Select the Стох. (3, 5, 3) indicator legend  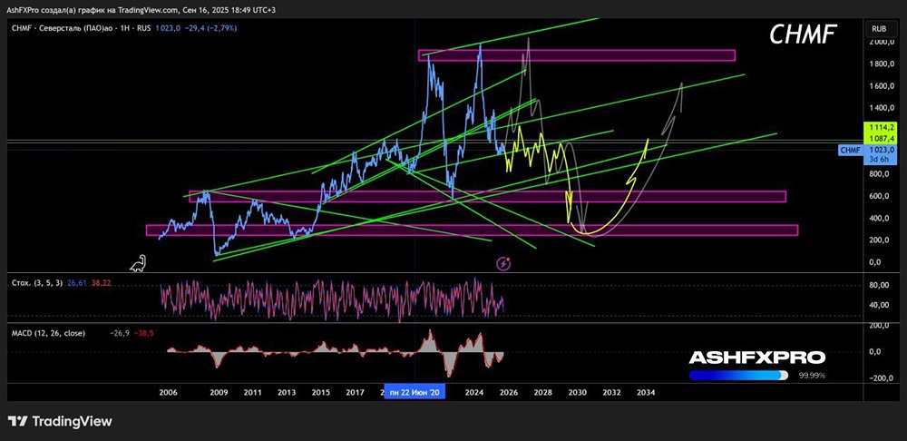(36, 284)
